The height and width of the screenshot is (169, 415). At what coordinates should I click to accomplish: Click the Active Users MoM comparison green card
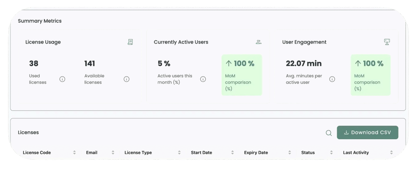(x=242, y=75)
